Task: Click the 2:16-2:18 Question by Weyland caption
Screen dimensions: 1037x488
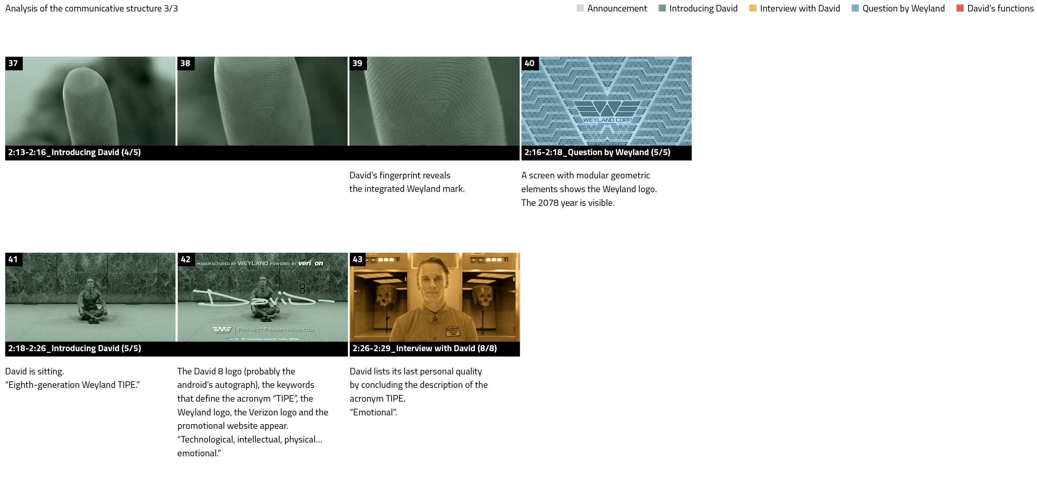Action: click(597, 153)
